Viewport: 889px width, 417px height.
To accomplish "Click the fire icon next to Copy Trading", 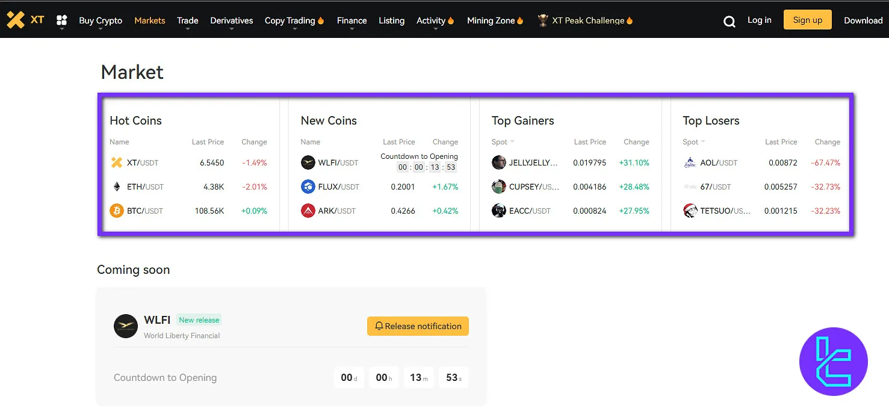I will click(321, 20).
